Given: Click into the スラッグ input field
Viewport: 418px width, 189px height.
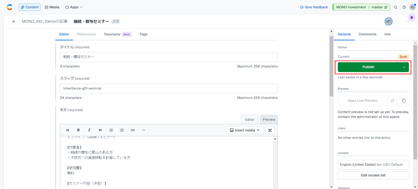Looking at the screenshot, I should point(169,88).
